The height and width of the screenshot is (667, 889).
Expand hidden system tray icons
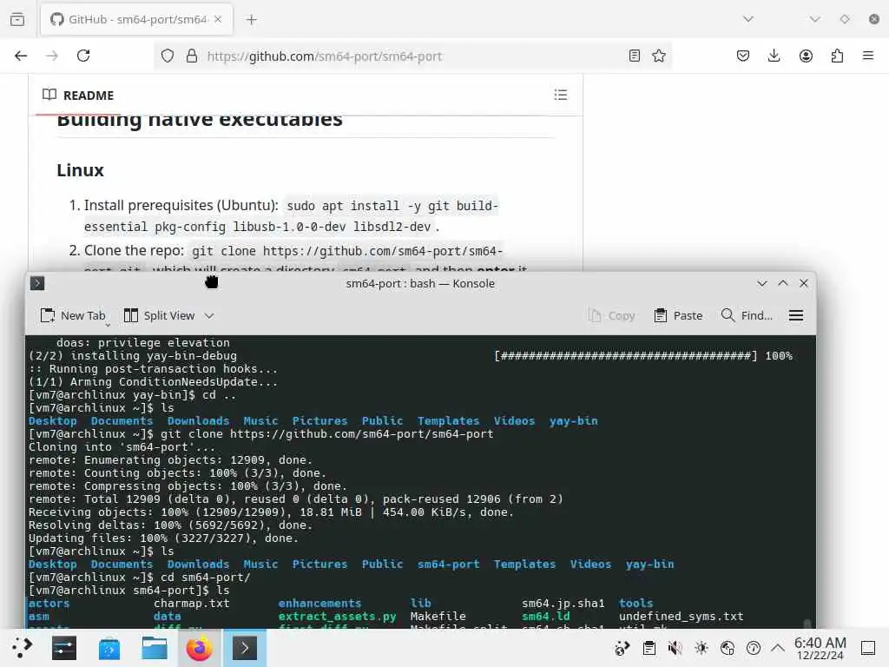click(778, 647)
